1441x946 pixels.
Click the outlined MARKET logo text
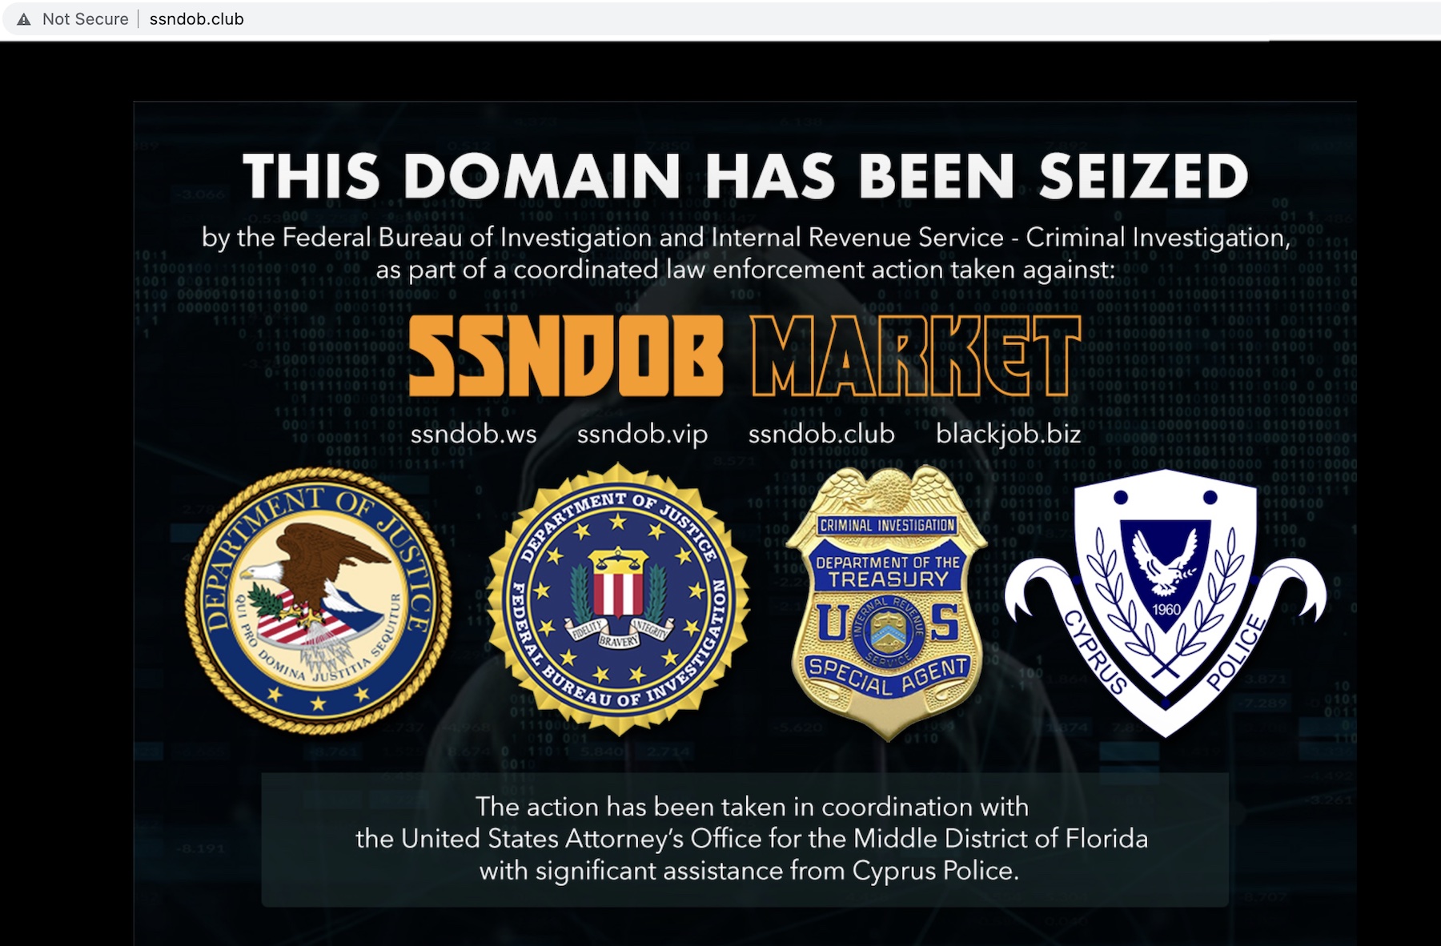[x=916, y=356]
